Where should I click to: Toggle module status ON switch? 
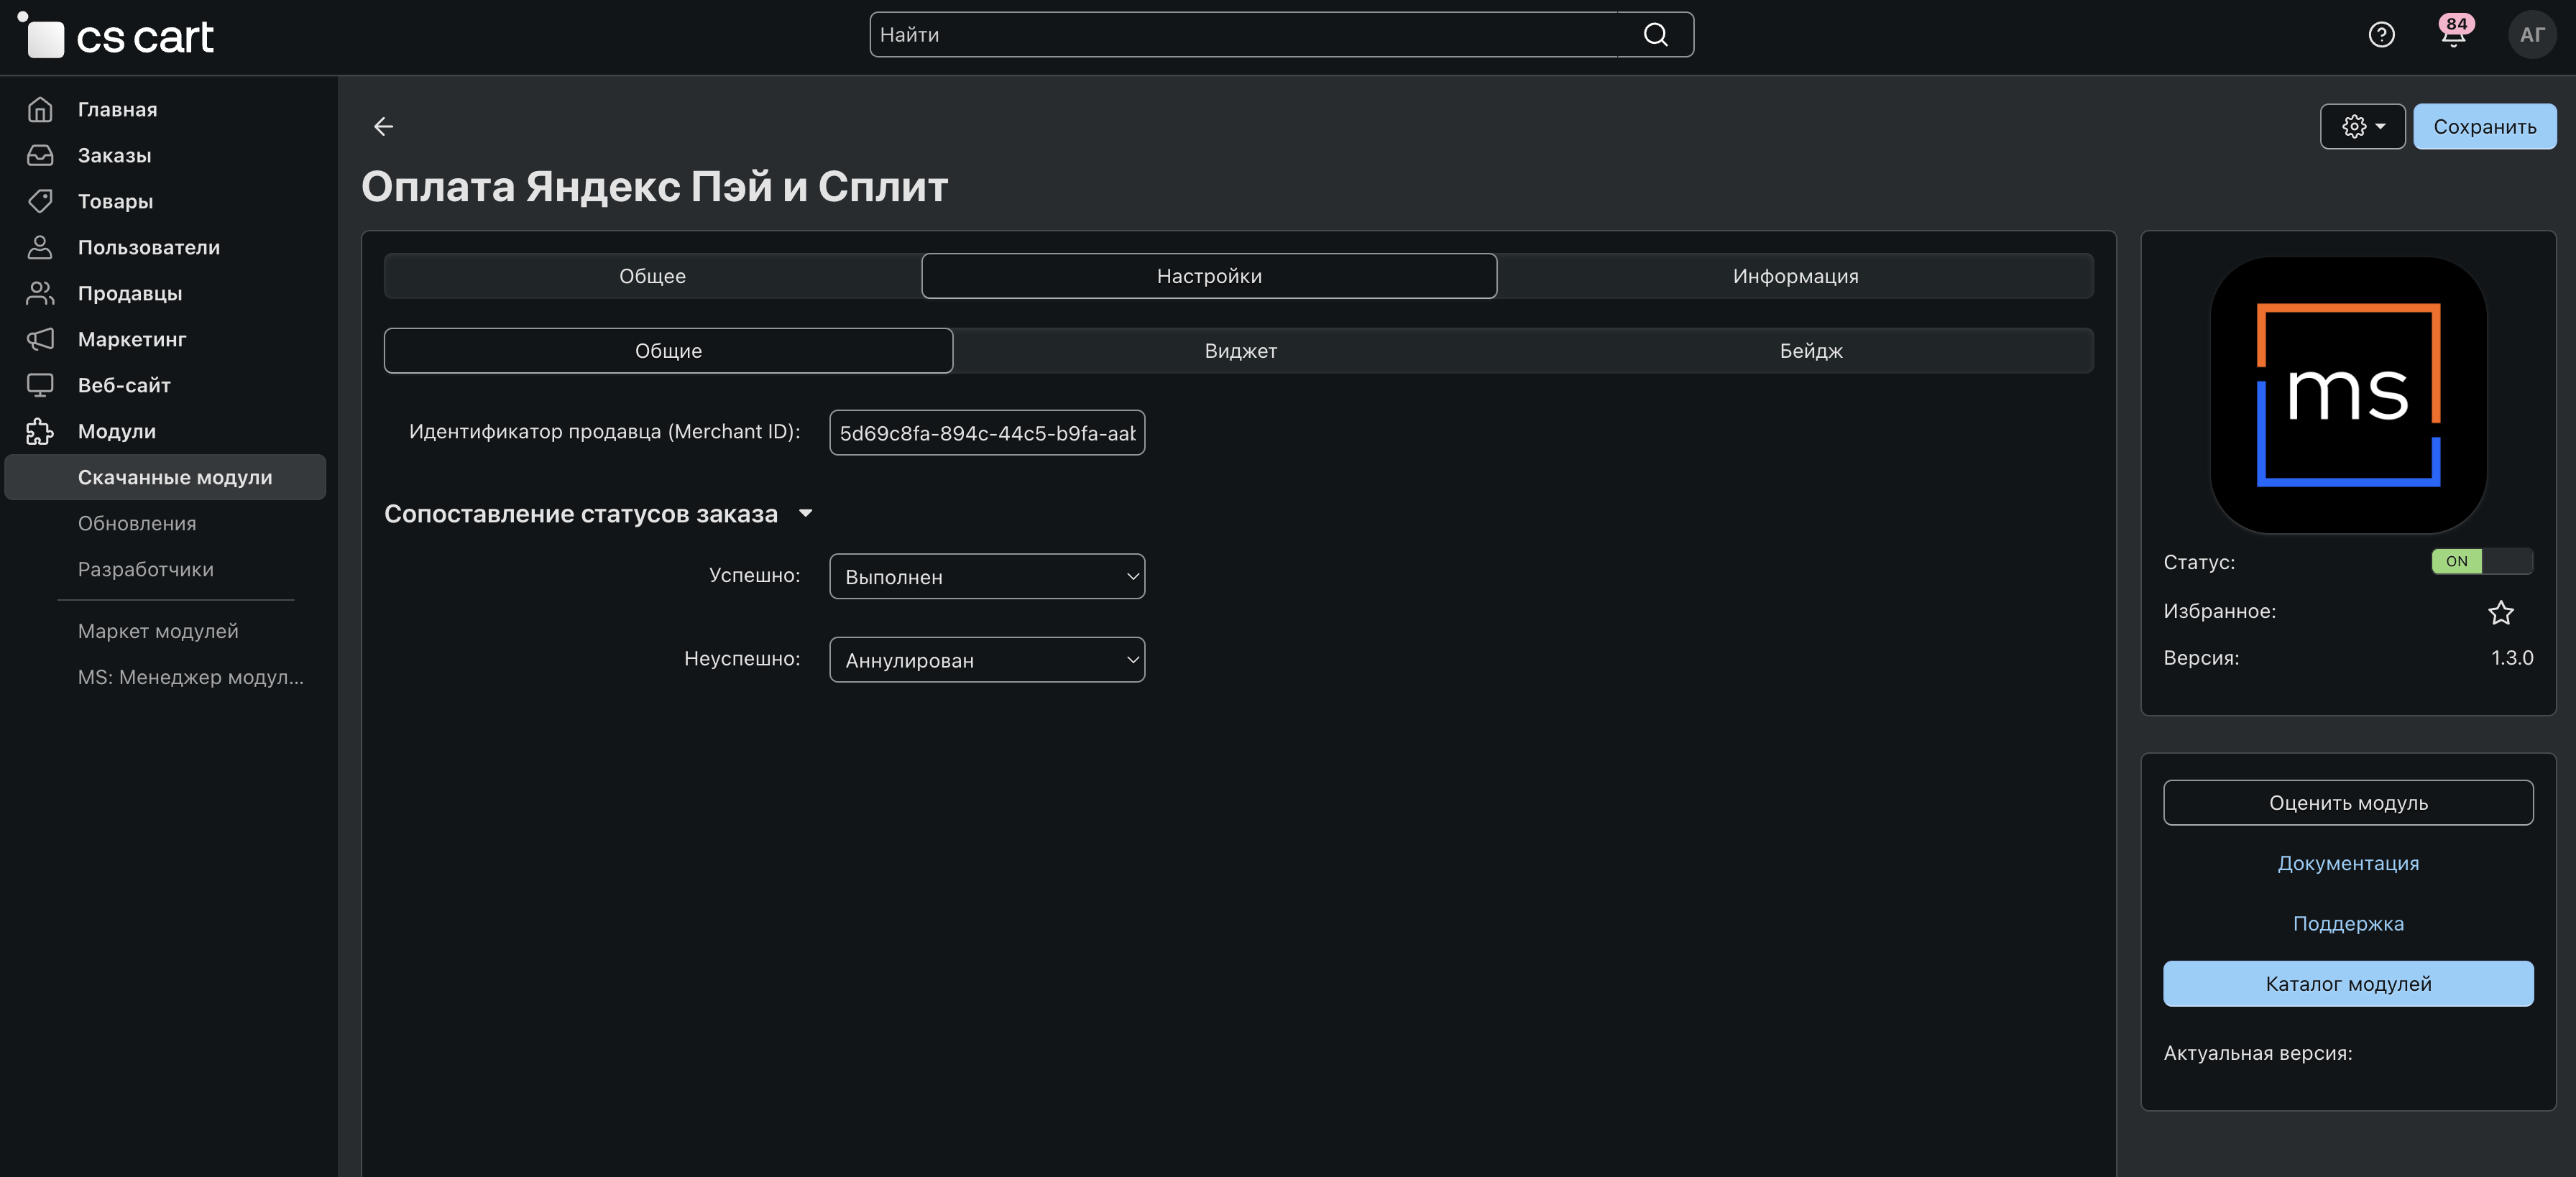tap(2481, 561)
